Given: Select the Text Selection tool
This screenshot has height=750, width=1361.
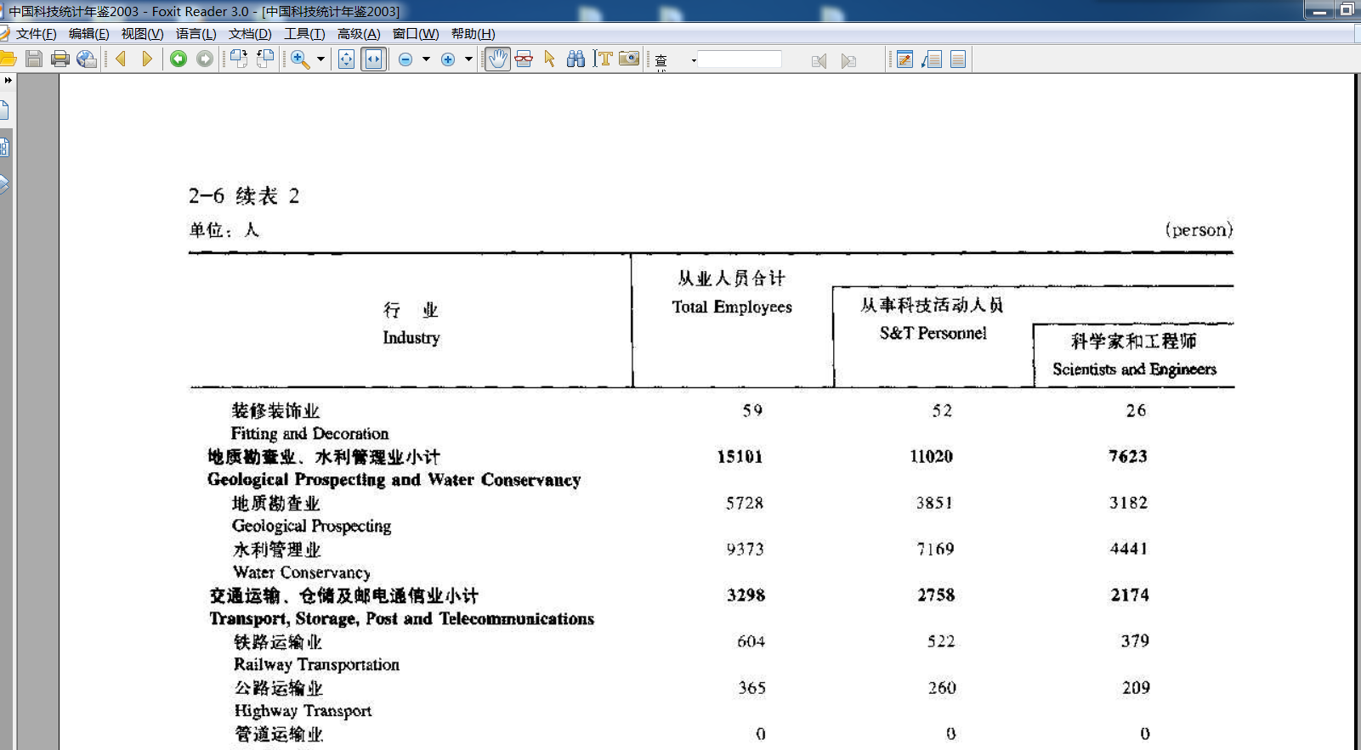Looking at the screenshot, I should click(604, 59).
